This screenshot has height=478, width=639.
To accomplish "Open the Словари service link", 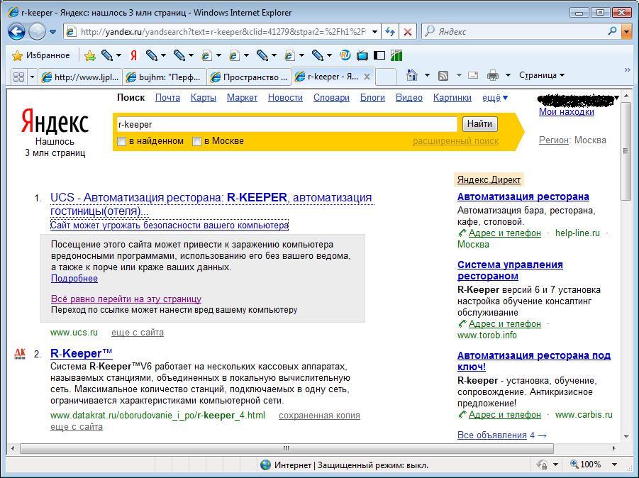I will pos(331,97).
